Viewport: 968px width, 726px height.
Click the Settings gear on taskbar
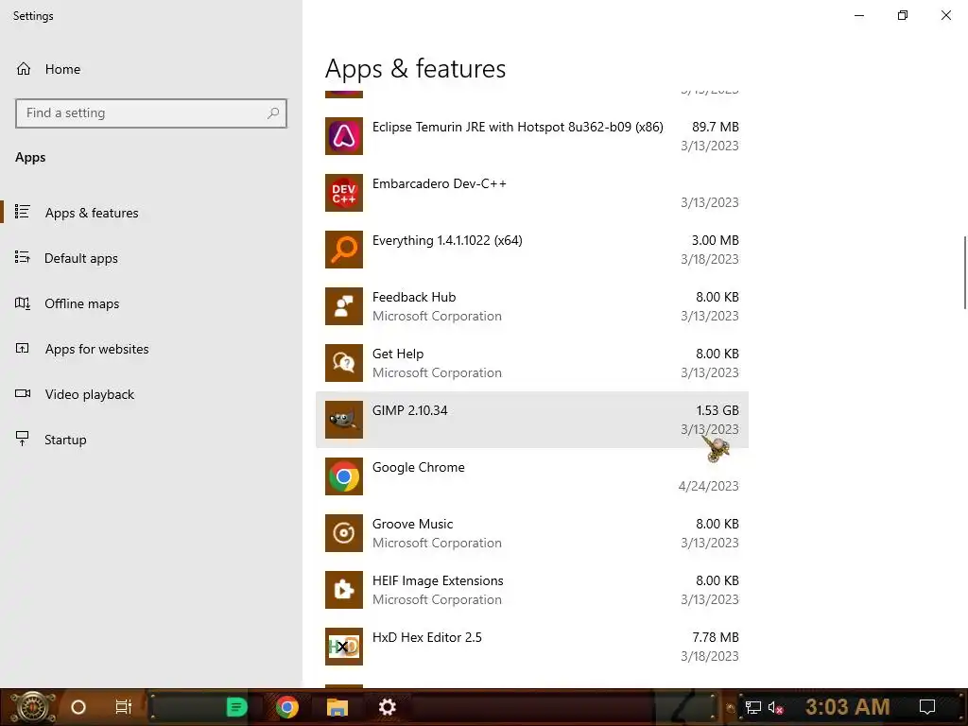pyautogui.click(x=387, y=707)
